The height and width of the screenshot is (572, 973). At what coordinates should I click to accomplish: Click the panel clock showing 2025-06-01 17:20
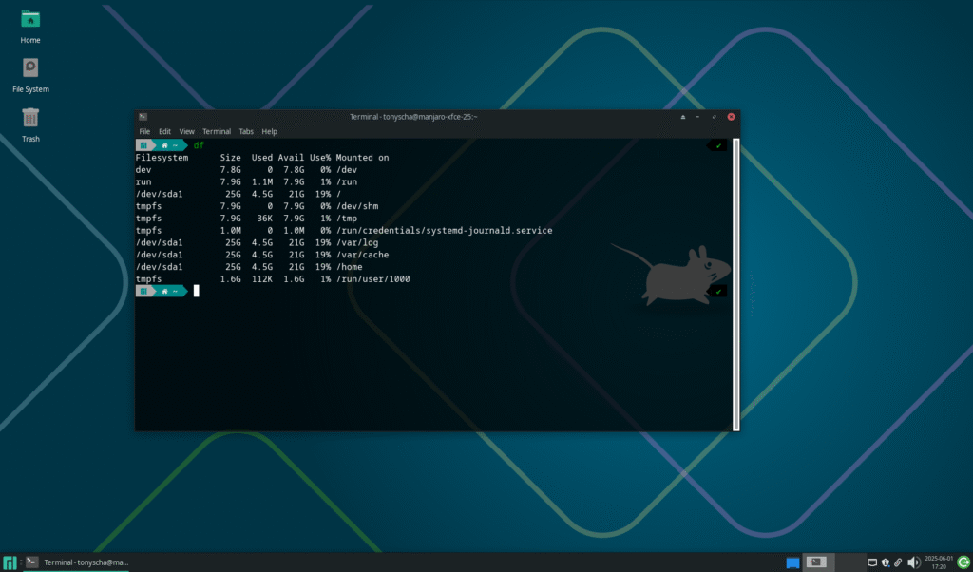point(939,562)
